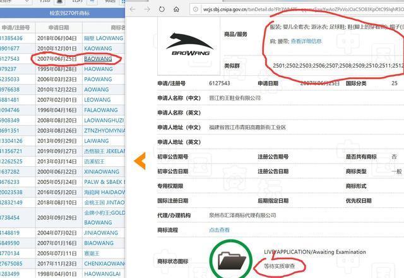Screen dimensions: 404x278
Task: Open the LAIWANG trademark entry
Action: [x=97, y=141]
